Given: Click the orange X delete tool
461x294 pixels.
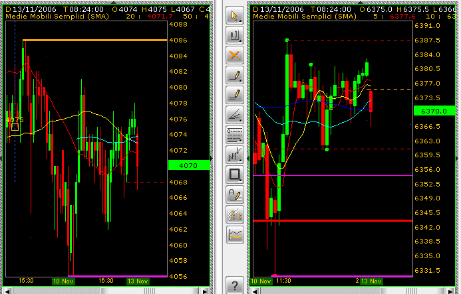Looking at the screenshot, I should coord(234,55).
